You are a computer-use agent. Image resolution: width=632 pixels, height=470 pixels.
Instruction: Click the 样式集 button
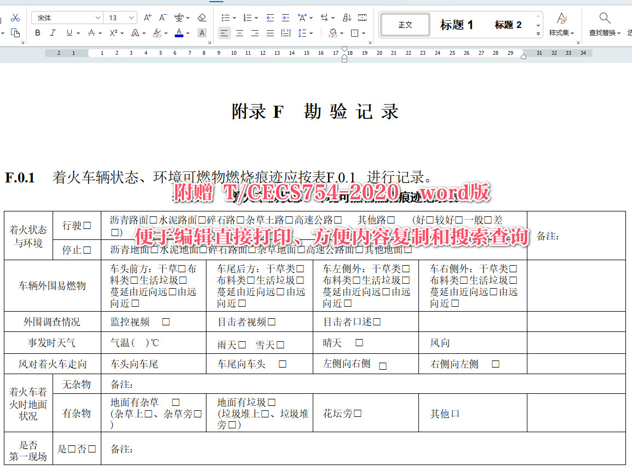point(561,24)
